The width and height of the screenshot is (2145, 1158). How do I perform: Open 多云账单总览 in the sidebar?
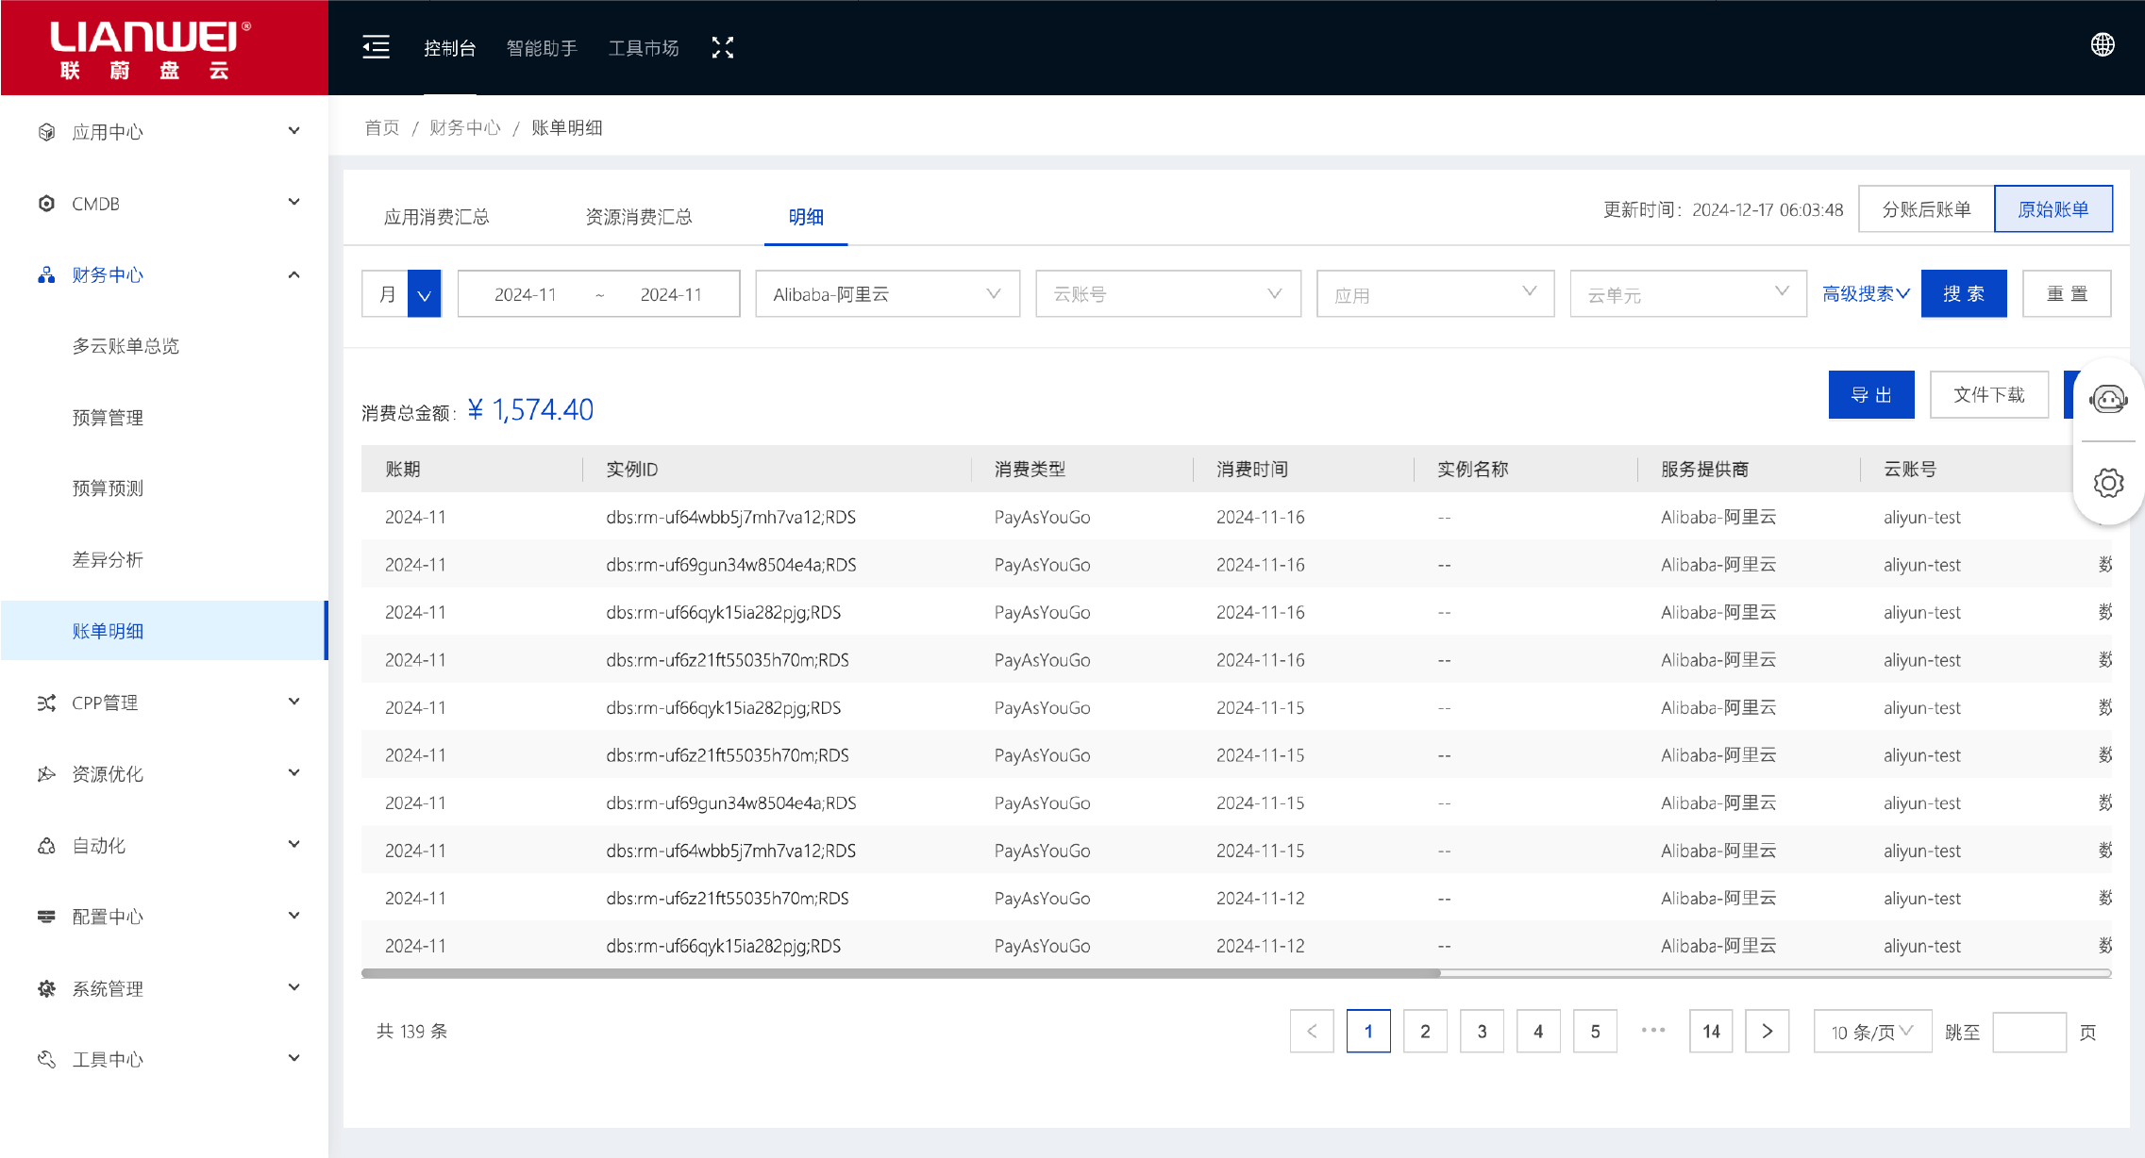(x=126, y=346)
